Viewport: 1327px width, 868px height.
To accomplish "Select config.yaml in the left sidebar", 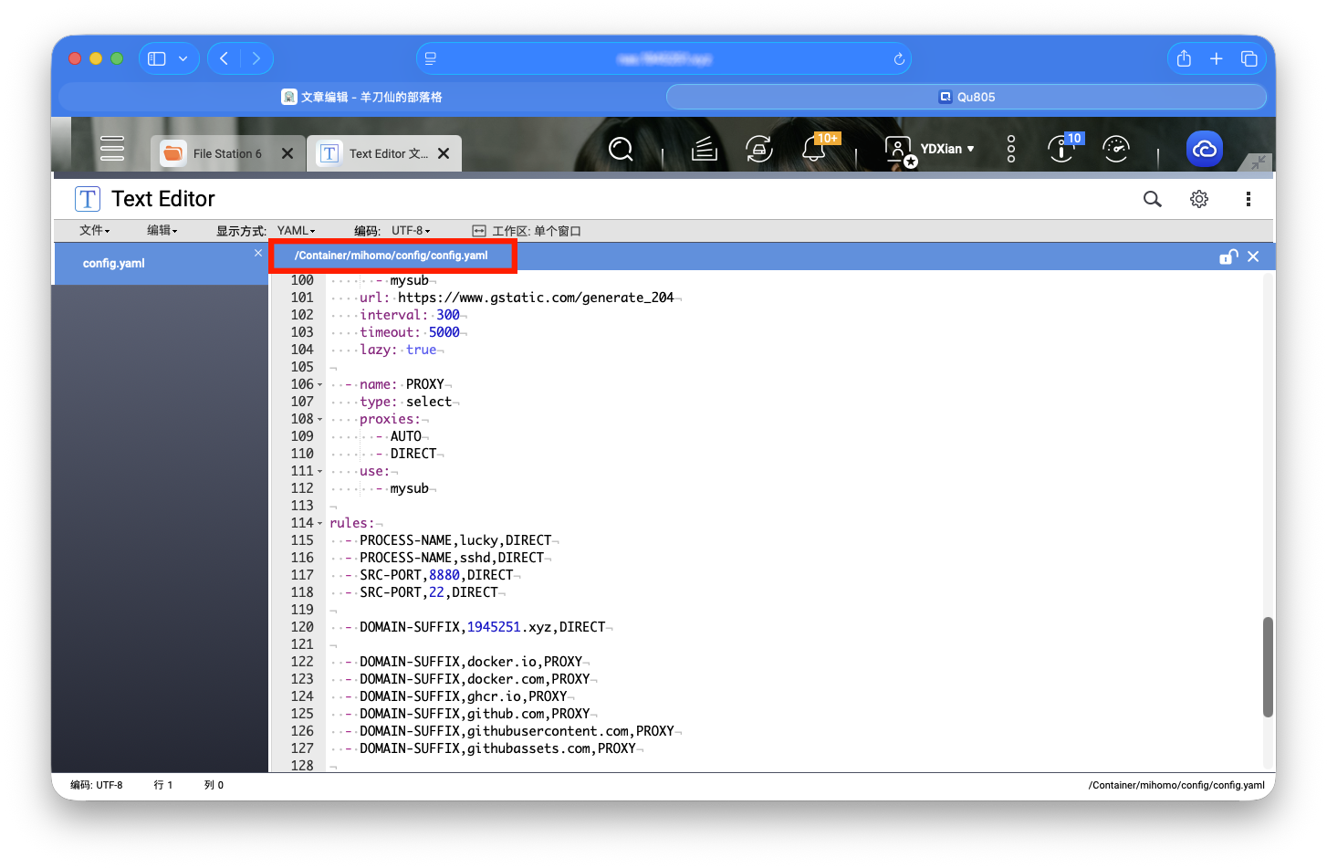I will [114, 264].
